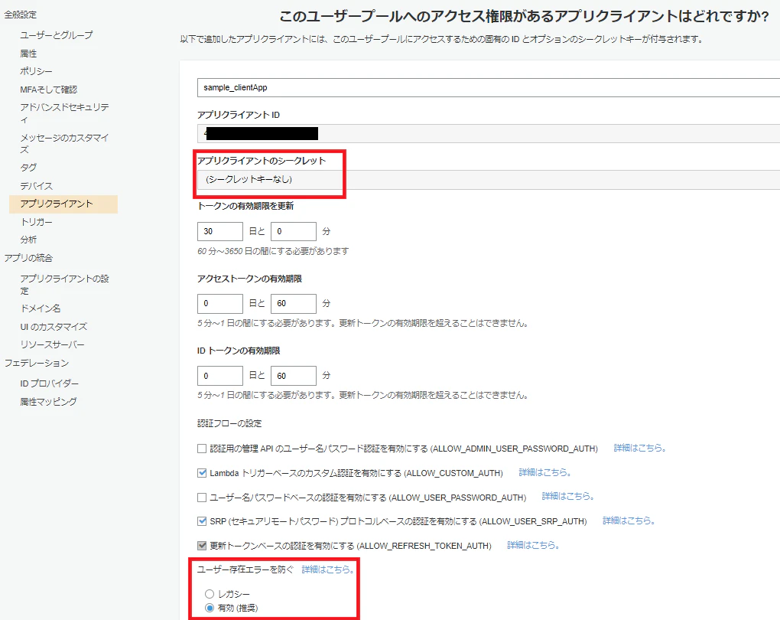Open 分析 in the sidebar
This screenshot has height=620, width=780.
click(x=28, y=240)
